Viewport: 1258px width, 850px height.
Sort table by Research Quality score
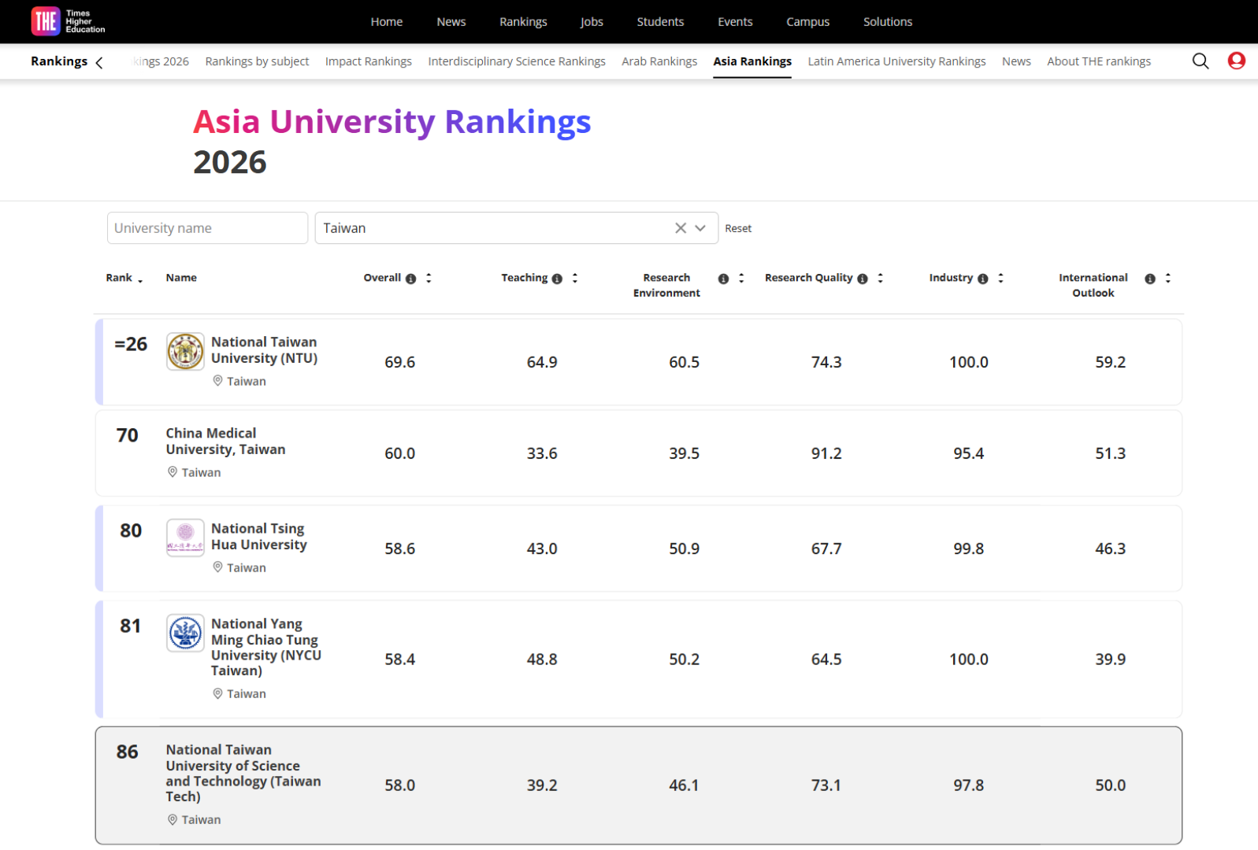tap(881, 278)
